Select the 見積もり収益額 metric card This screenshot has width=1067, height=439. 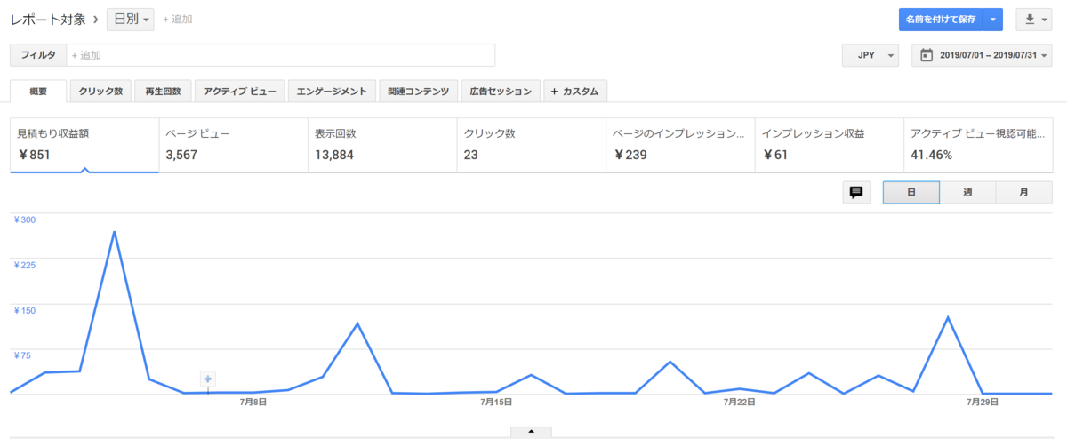[x=84, y=145]
